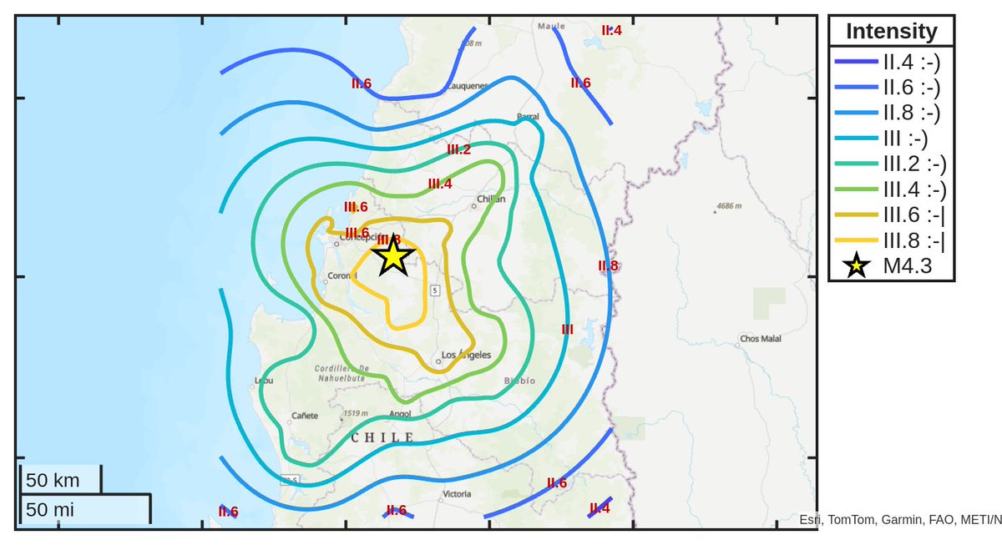Click the Route 5 highway shield near Los Ángeles
This screenshot has height=545, width=1002.
pyautogui.click(x=435, y=290)
